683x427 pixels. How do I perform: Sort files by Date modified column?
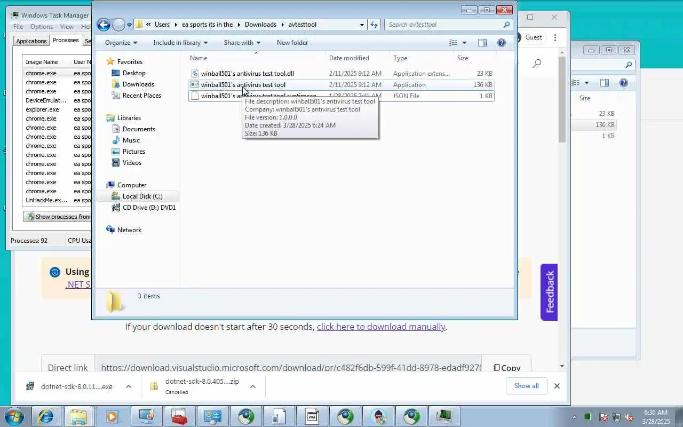358,58
